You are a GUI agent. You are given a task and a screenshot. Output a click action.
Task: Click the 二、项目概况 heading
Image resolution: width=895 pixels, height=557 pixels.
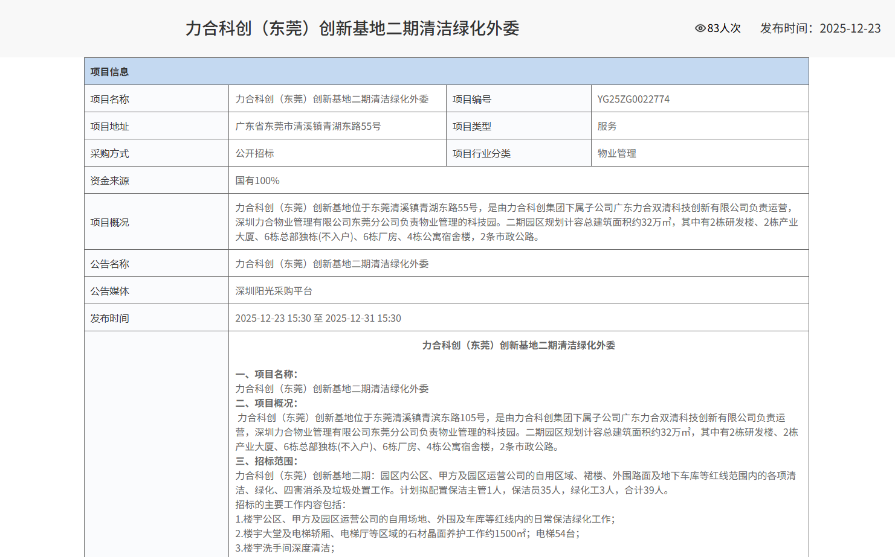tap(266, 403)
